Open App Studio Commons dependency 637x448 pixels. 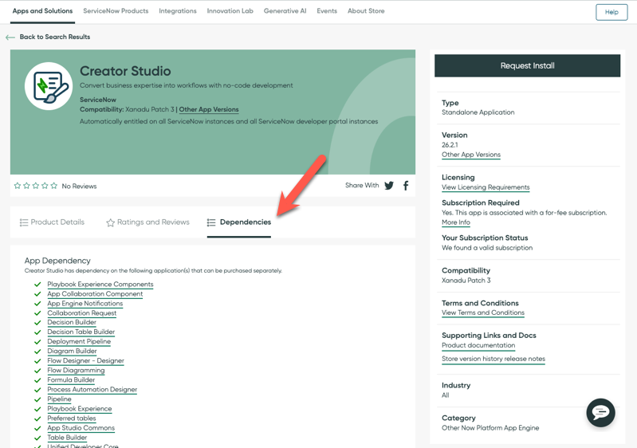(x=81, y=428)
